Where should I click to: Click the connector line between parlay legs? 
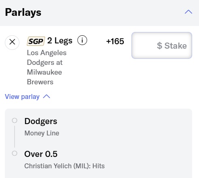pos(15,137)
